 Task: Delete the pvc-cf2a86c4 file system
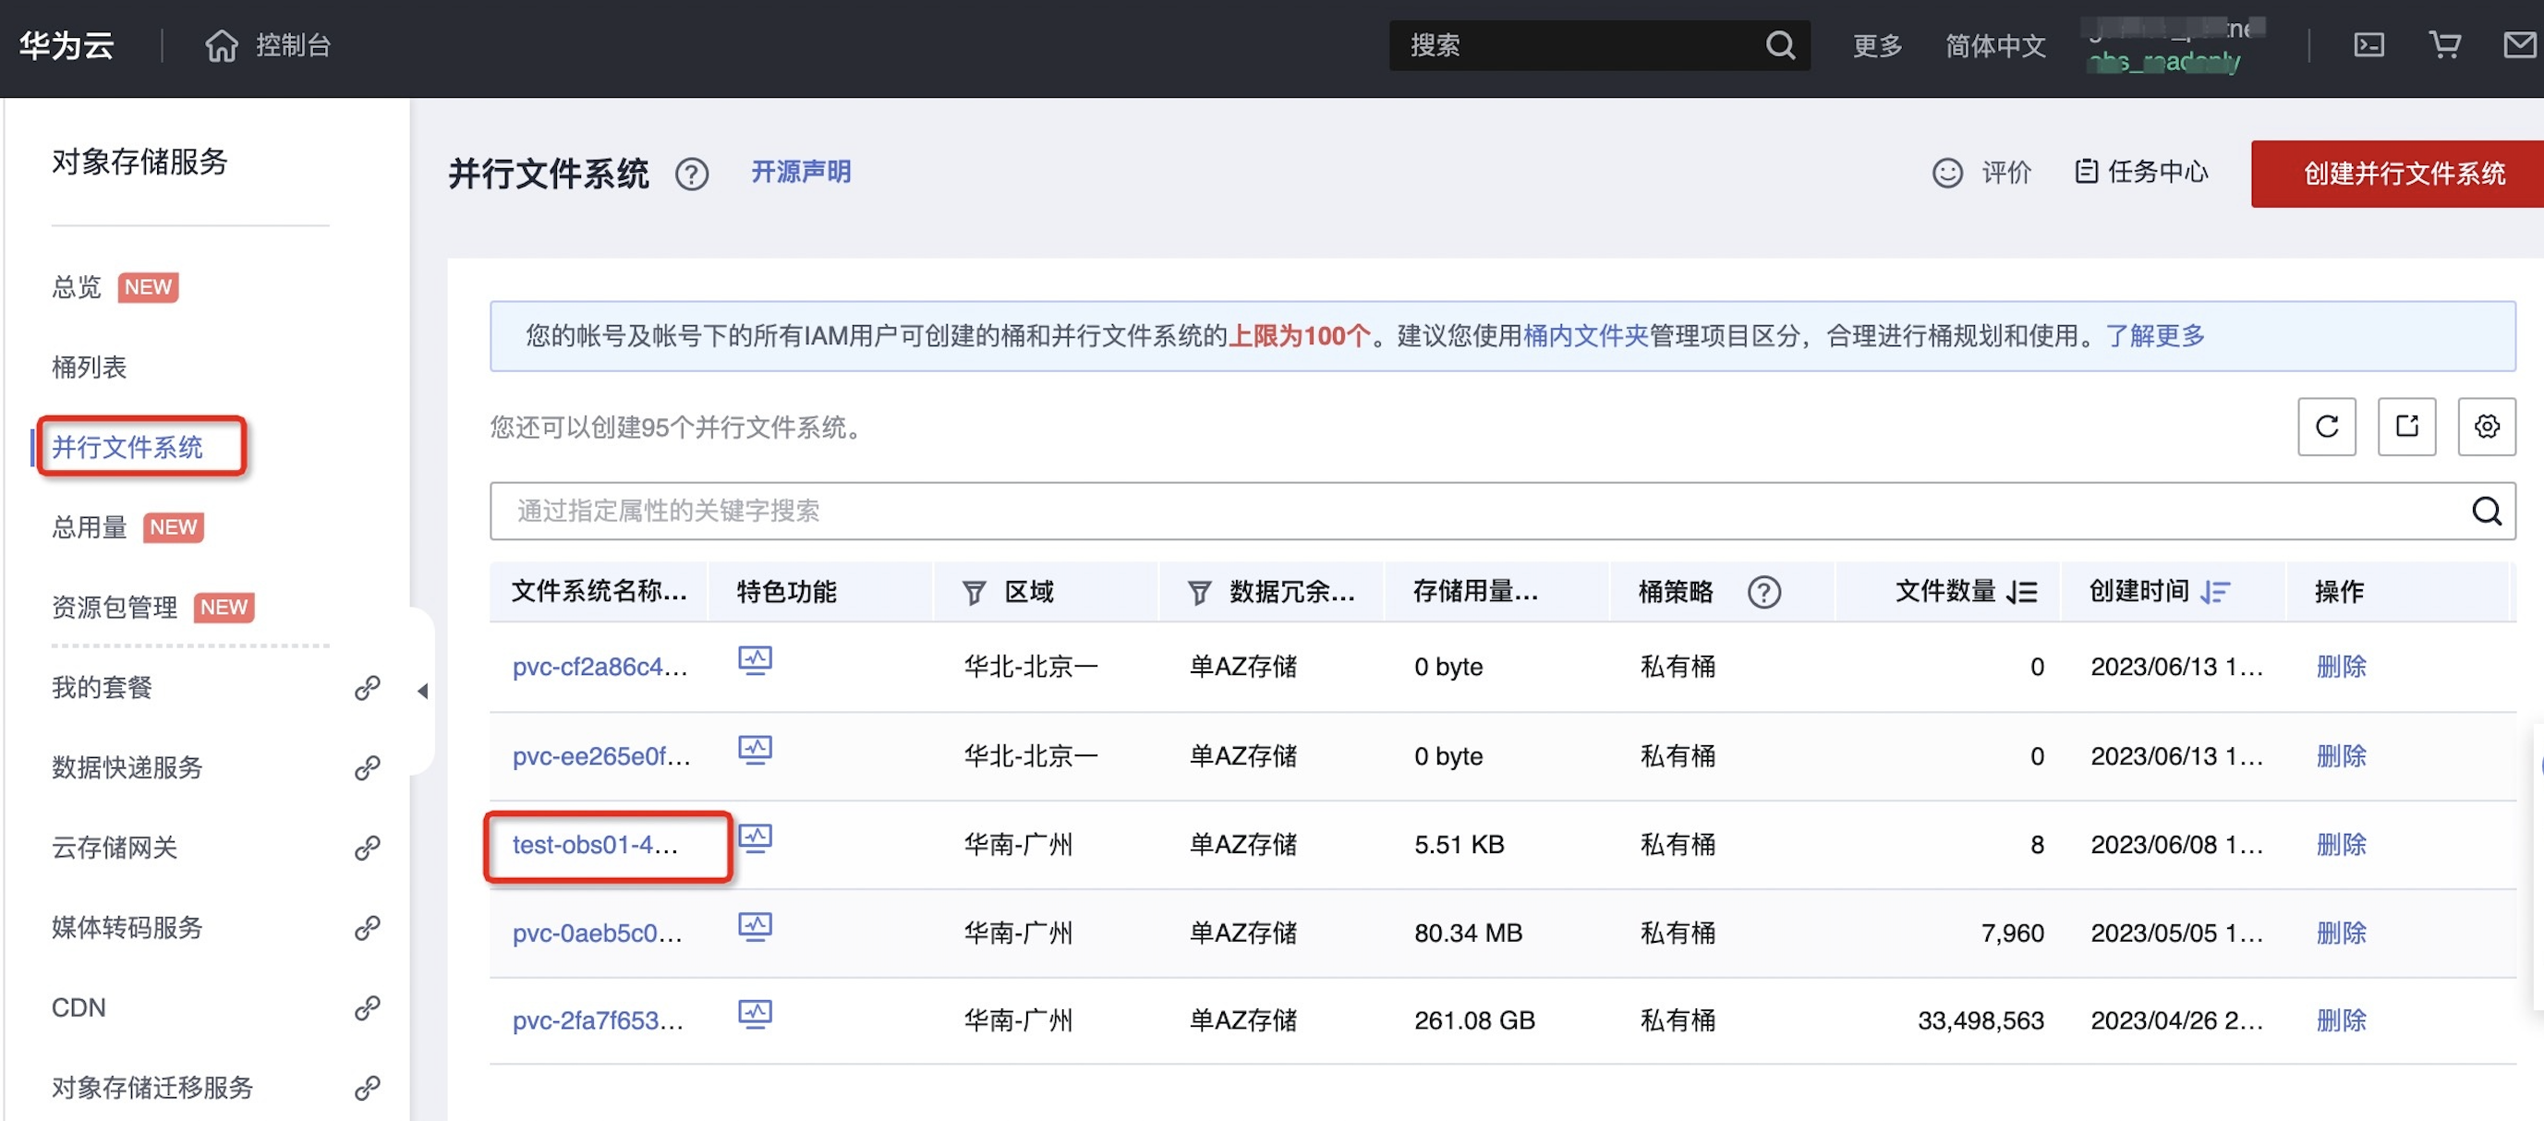point(2341,666)
